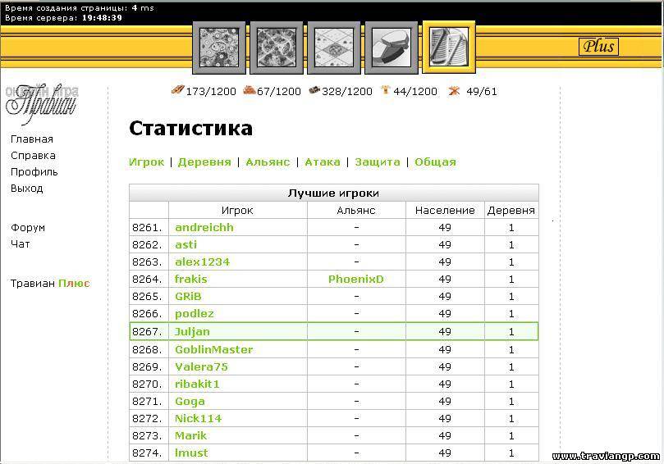
Task: Open player Marik profile
Action: [190, 435]
